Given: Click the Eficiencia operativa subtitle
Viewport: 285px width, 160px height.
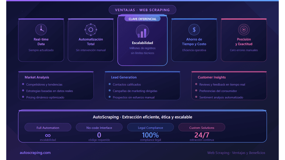Looking at the screenshot, I should coord(194,50).
